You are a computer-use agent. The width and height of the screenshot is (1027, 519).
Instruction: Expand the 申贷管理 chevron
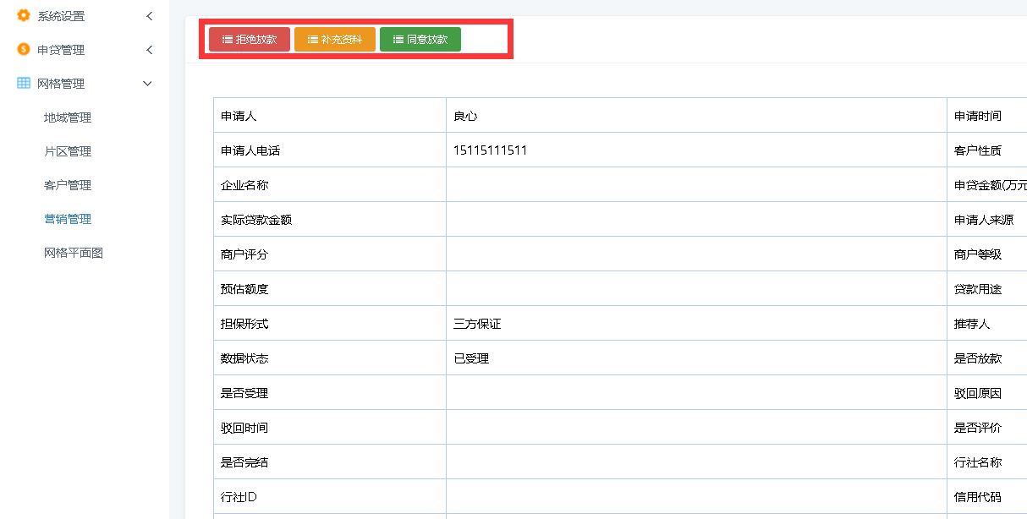(149, 50)
